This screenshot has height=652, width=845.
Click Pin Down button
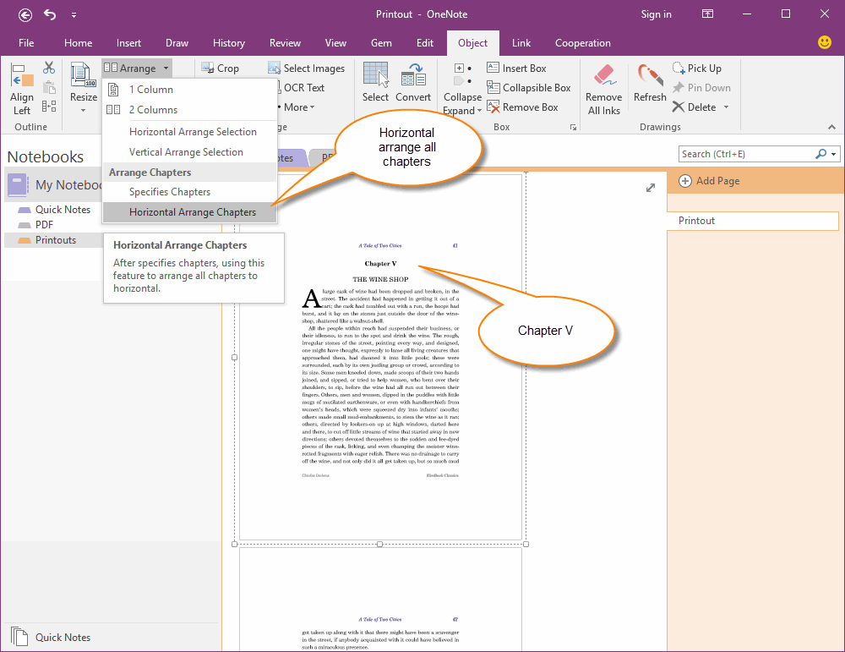(701, 87)
